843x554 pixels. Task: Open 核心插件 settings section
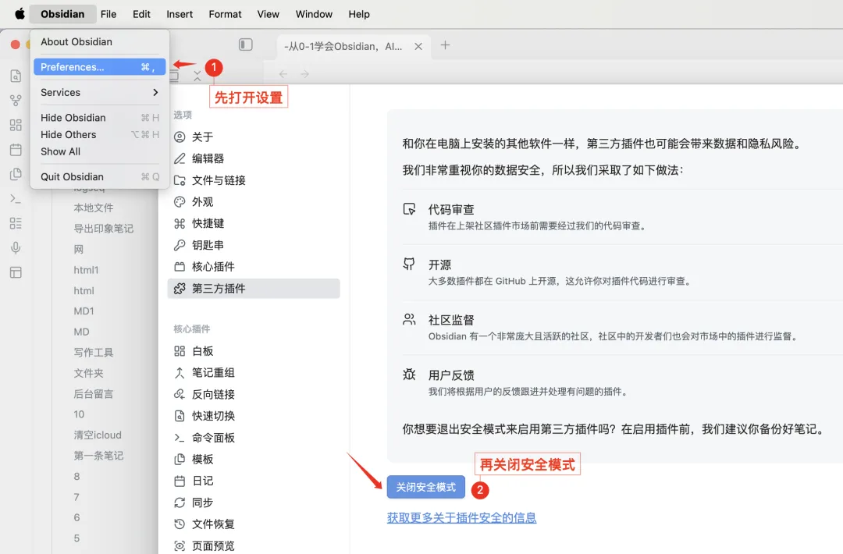tap(254, 267)
